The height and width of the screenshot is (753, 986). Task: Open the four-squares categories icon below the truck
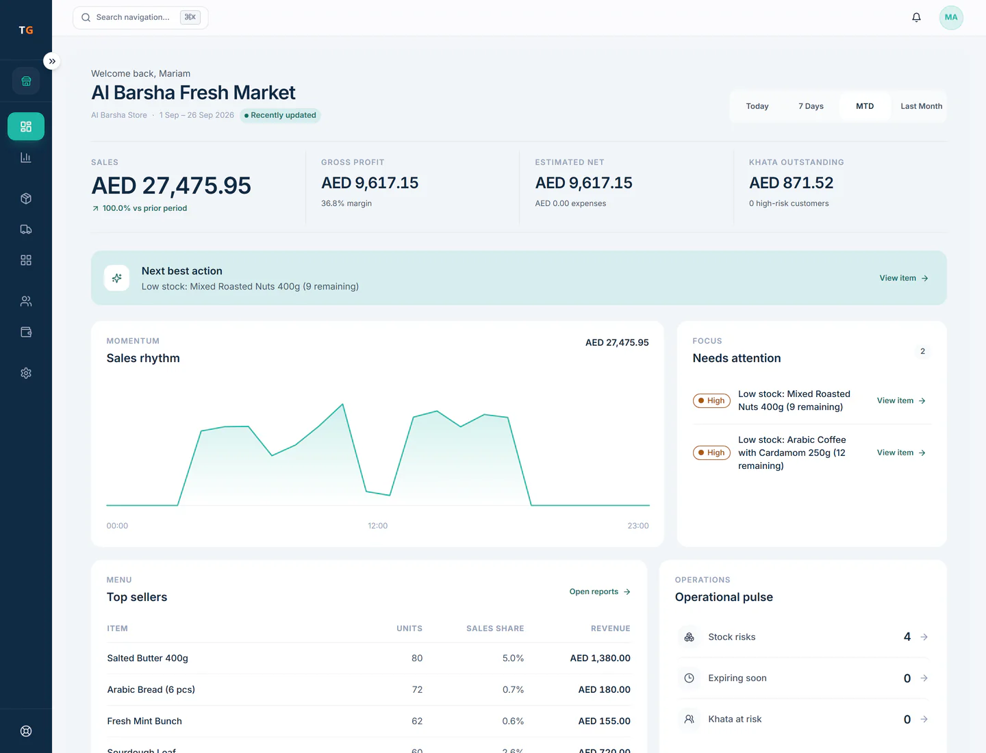tap(26, 260)
